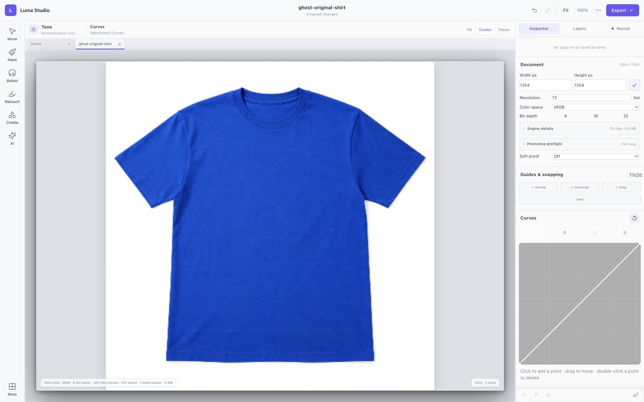Click the Luma Studio logo icon
Viewport: 644px width, 402px height.
point(10,10)
